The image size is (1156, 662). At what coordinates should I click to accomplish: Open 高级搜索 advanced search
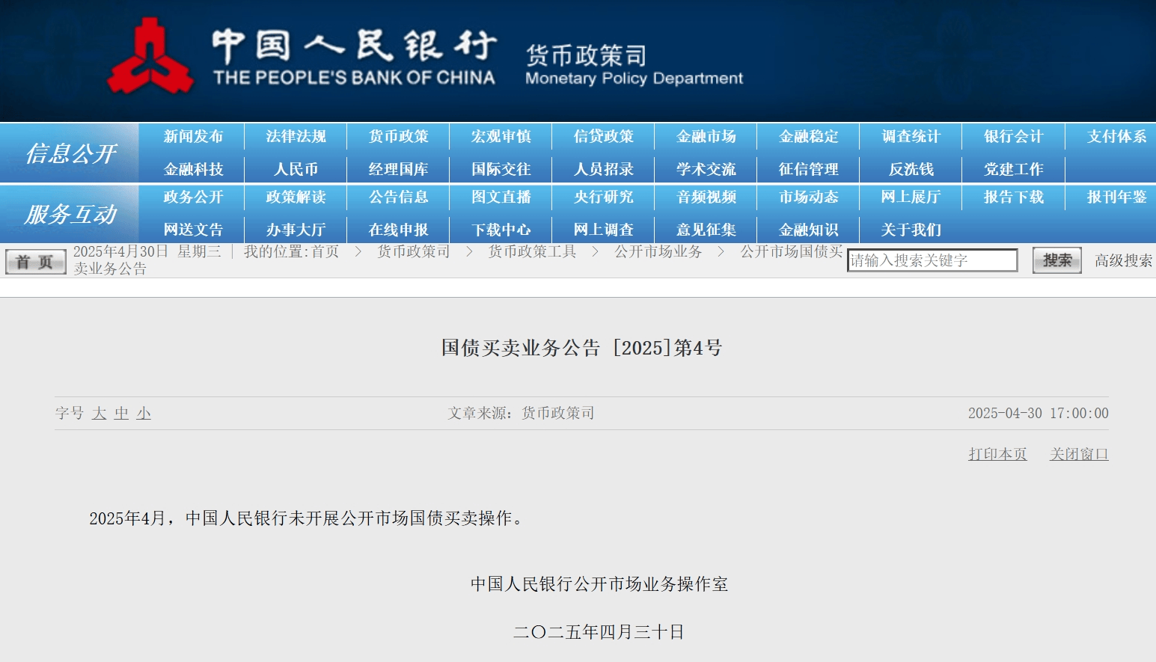[1123, 260]
